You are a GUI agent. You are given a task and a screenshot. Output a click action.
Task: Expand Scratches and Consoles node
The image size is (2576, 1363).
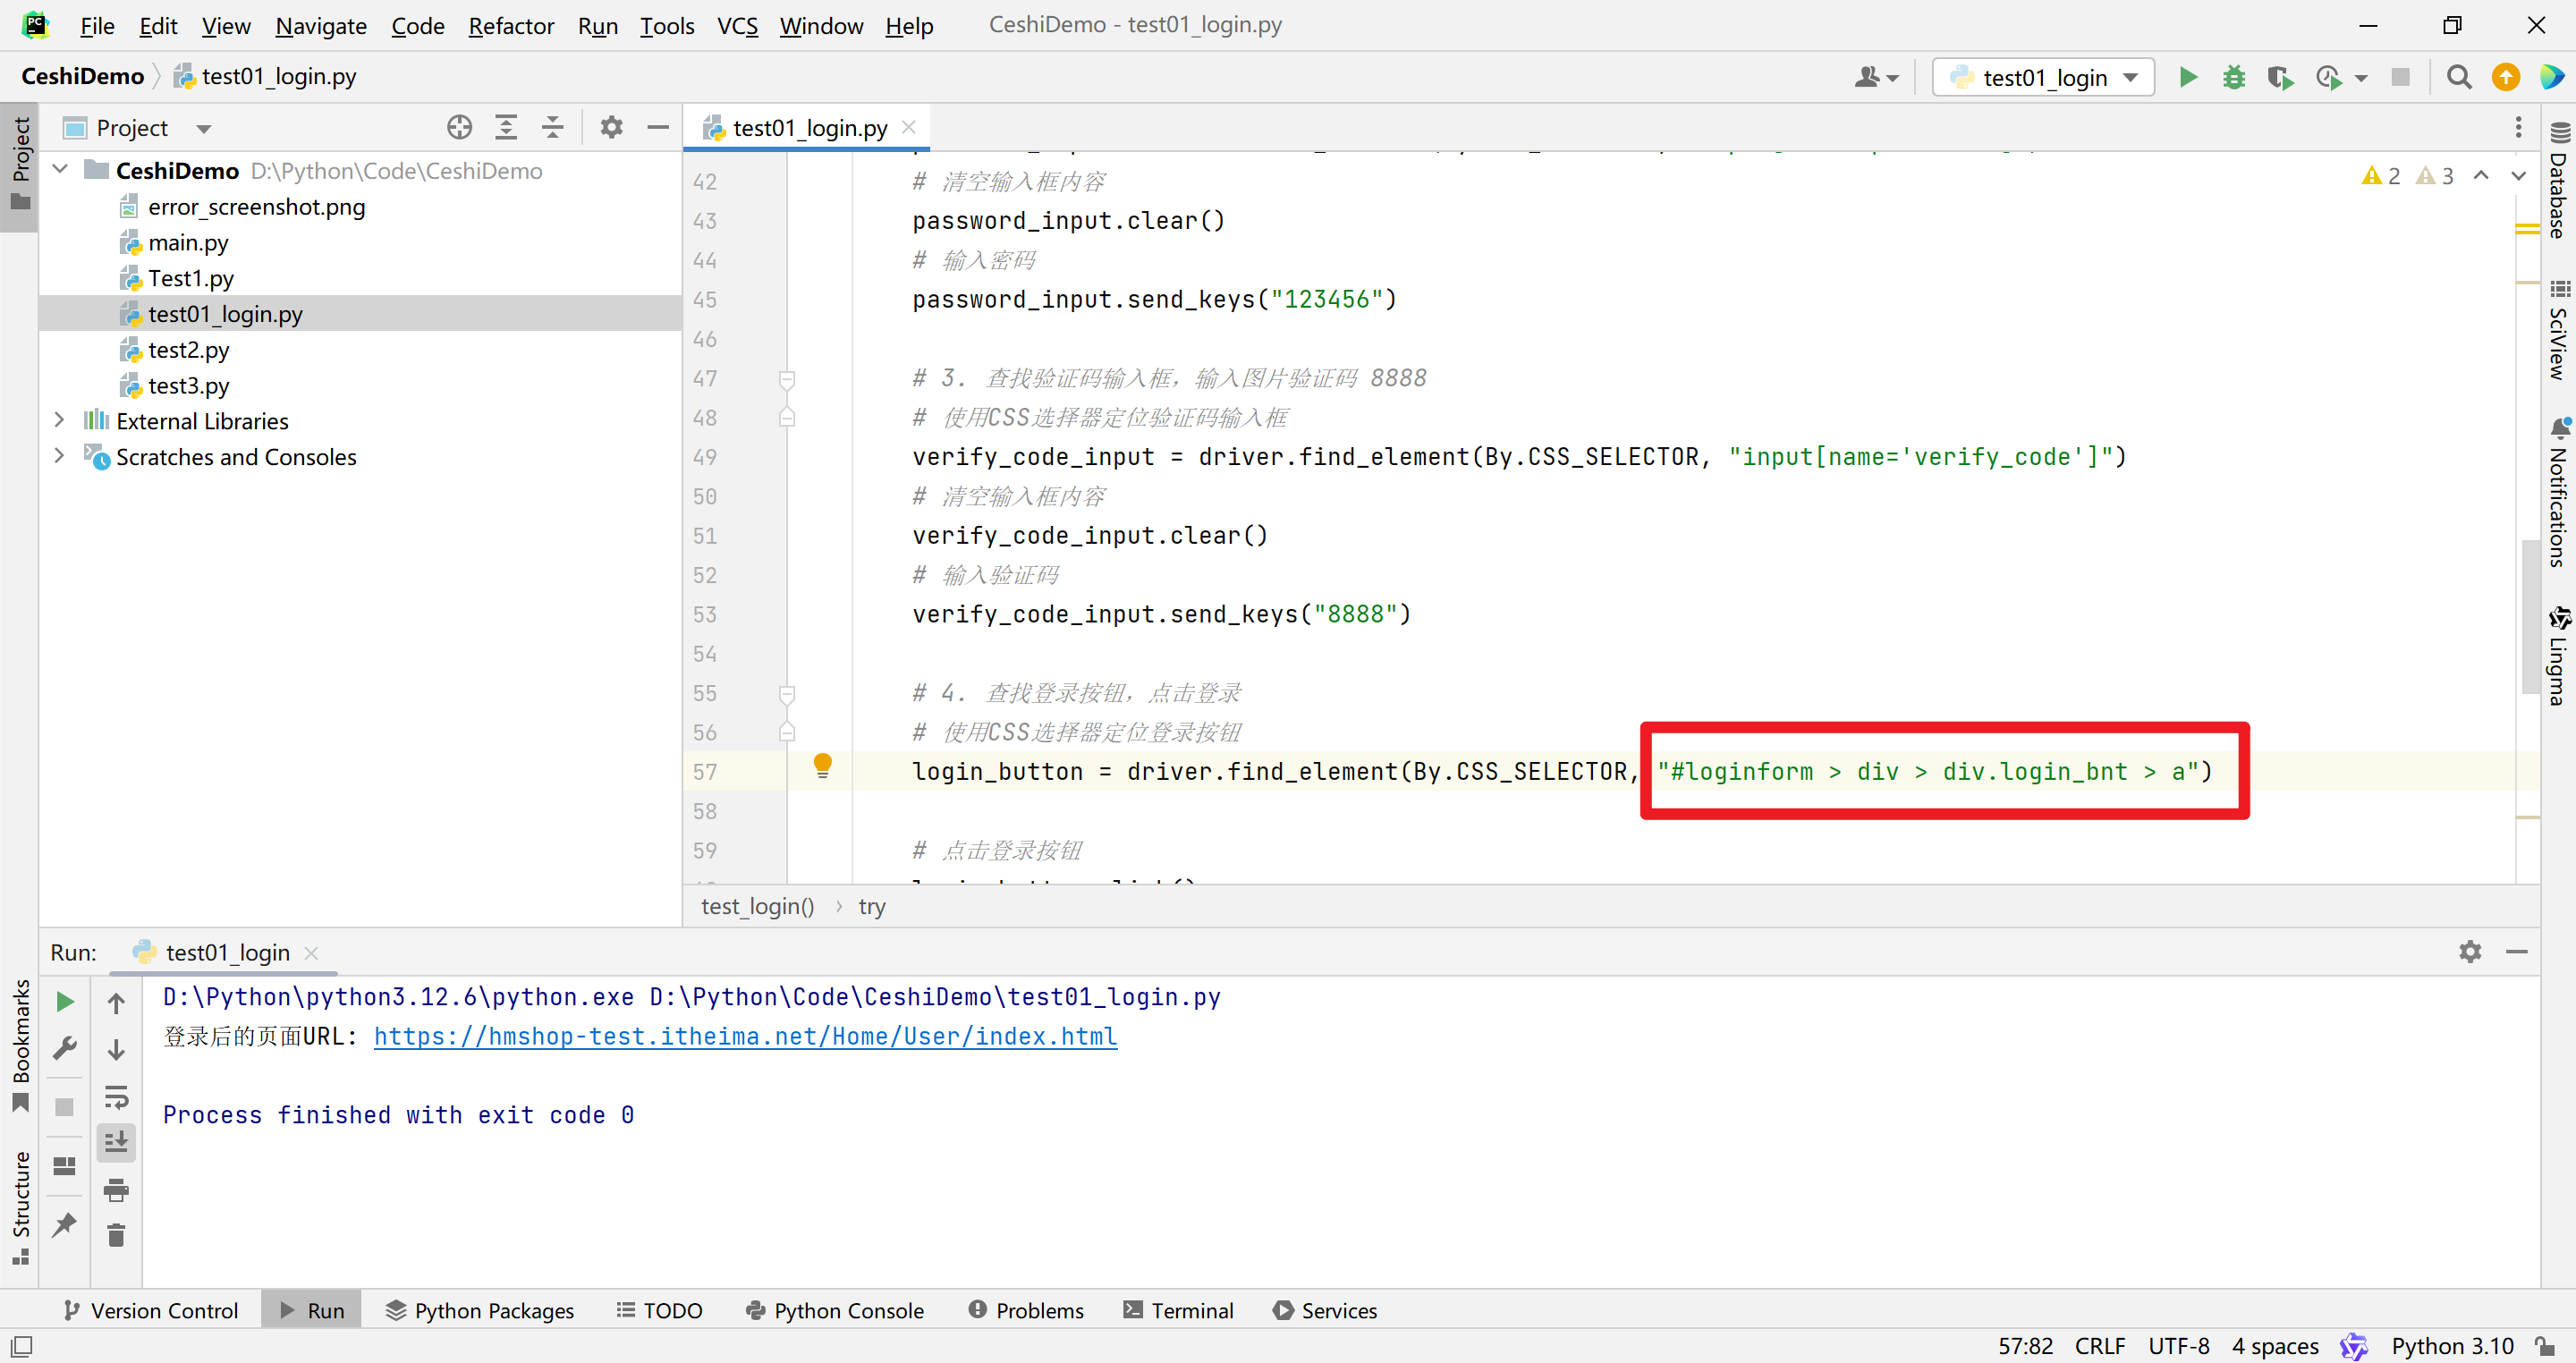tap(60, 456)
